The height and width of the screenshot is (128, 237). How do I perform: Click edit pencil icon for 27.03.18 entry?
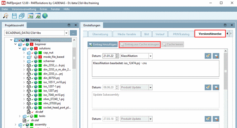pyautogui.click(x=208, y=119)
